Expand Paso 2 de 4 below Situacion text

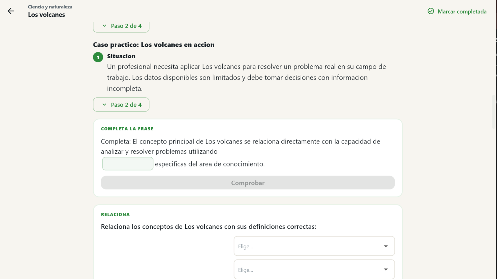(121, 105)
